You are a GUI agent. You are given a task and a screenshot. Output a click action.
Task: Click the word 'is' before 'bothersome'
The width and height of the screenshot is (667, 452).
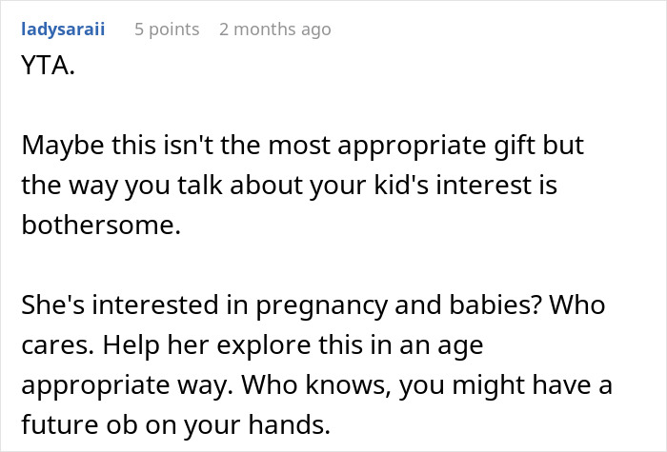(547, 186)
